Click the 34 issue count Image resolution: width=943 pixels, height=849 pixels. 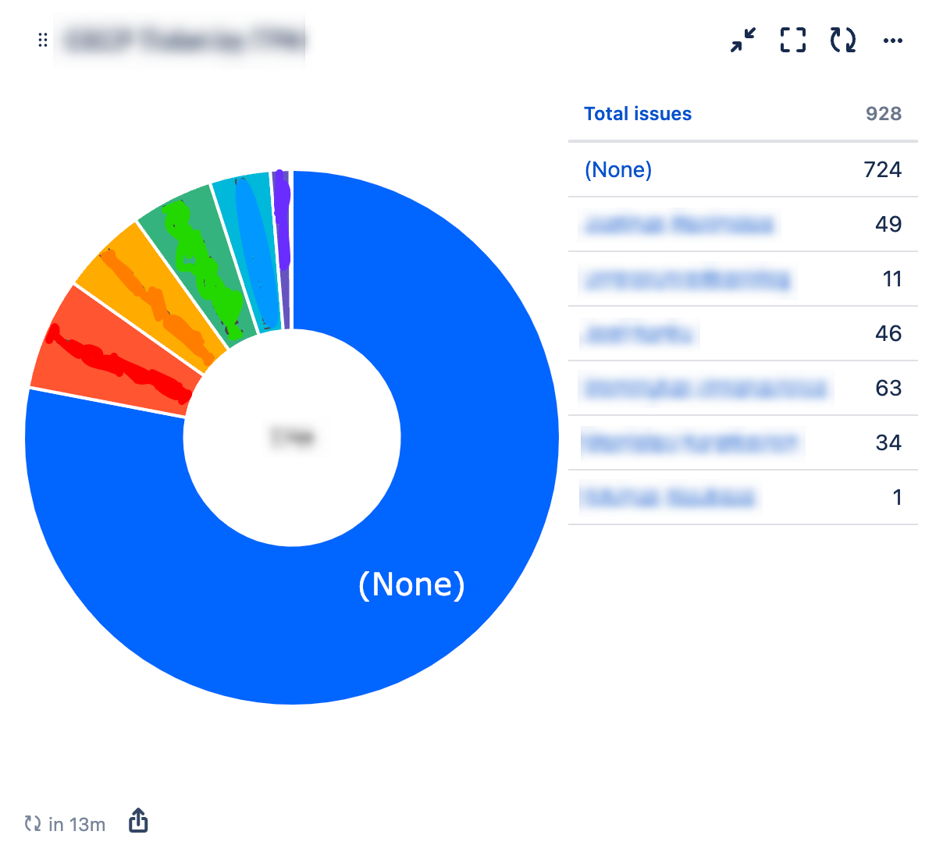[888, 442]
